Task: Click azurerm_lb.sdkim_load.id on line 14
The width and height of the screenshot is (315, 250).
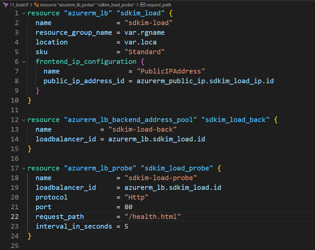Action: click(x=157, y=139)
